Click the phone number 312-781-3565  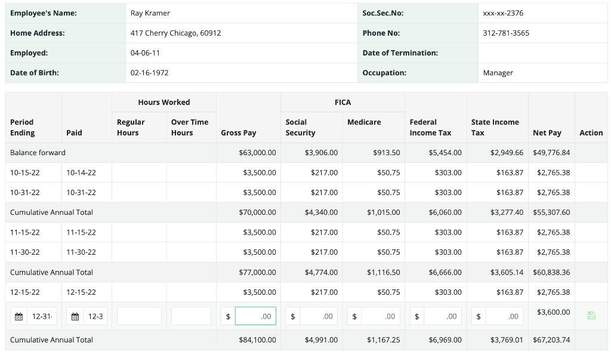(506, 33)
